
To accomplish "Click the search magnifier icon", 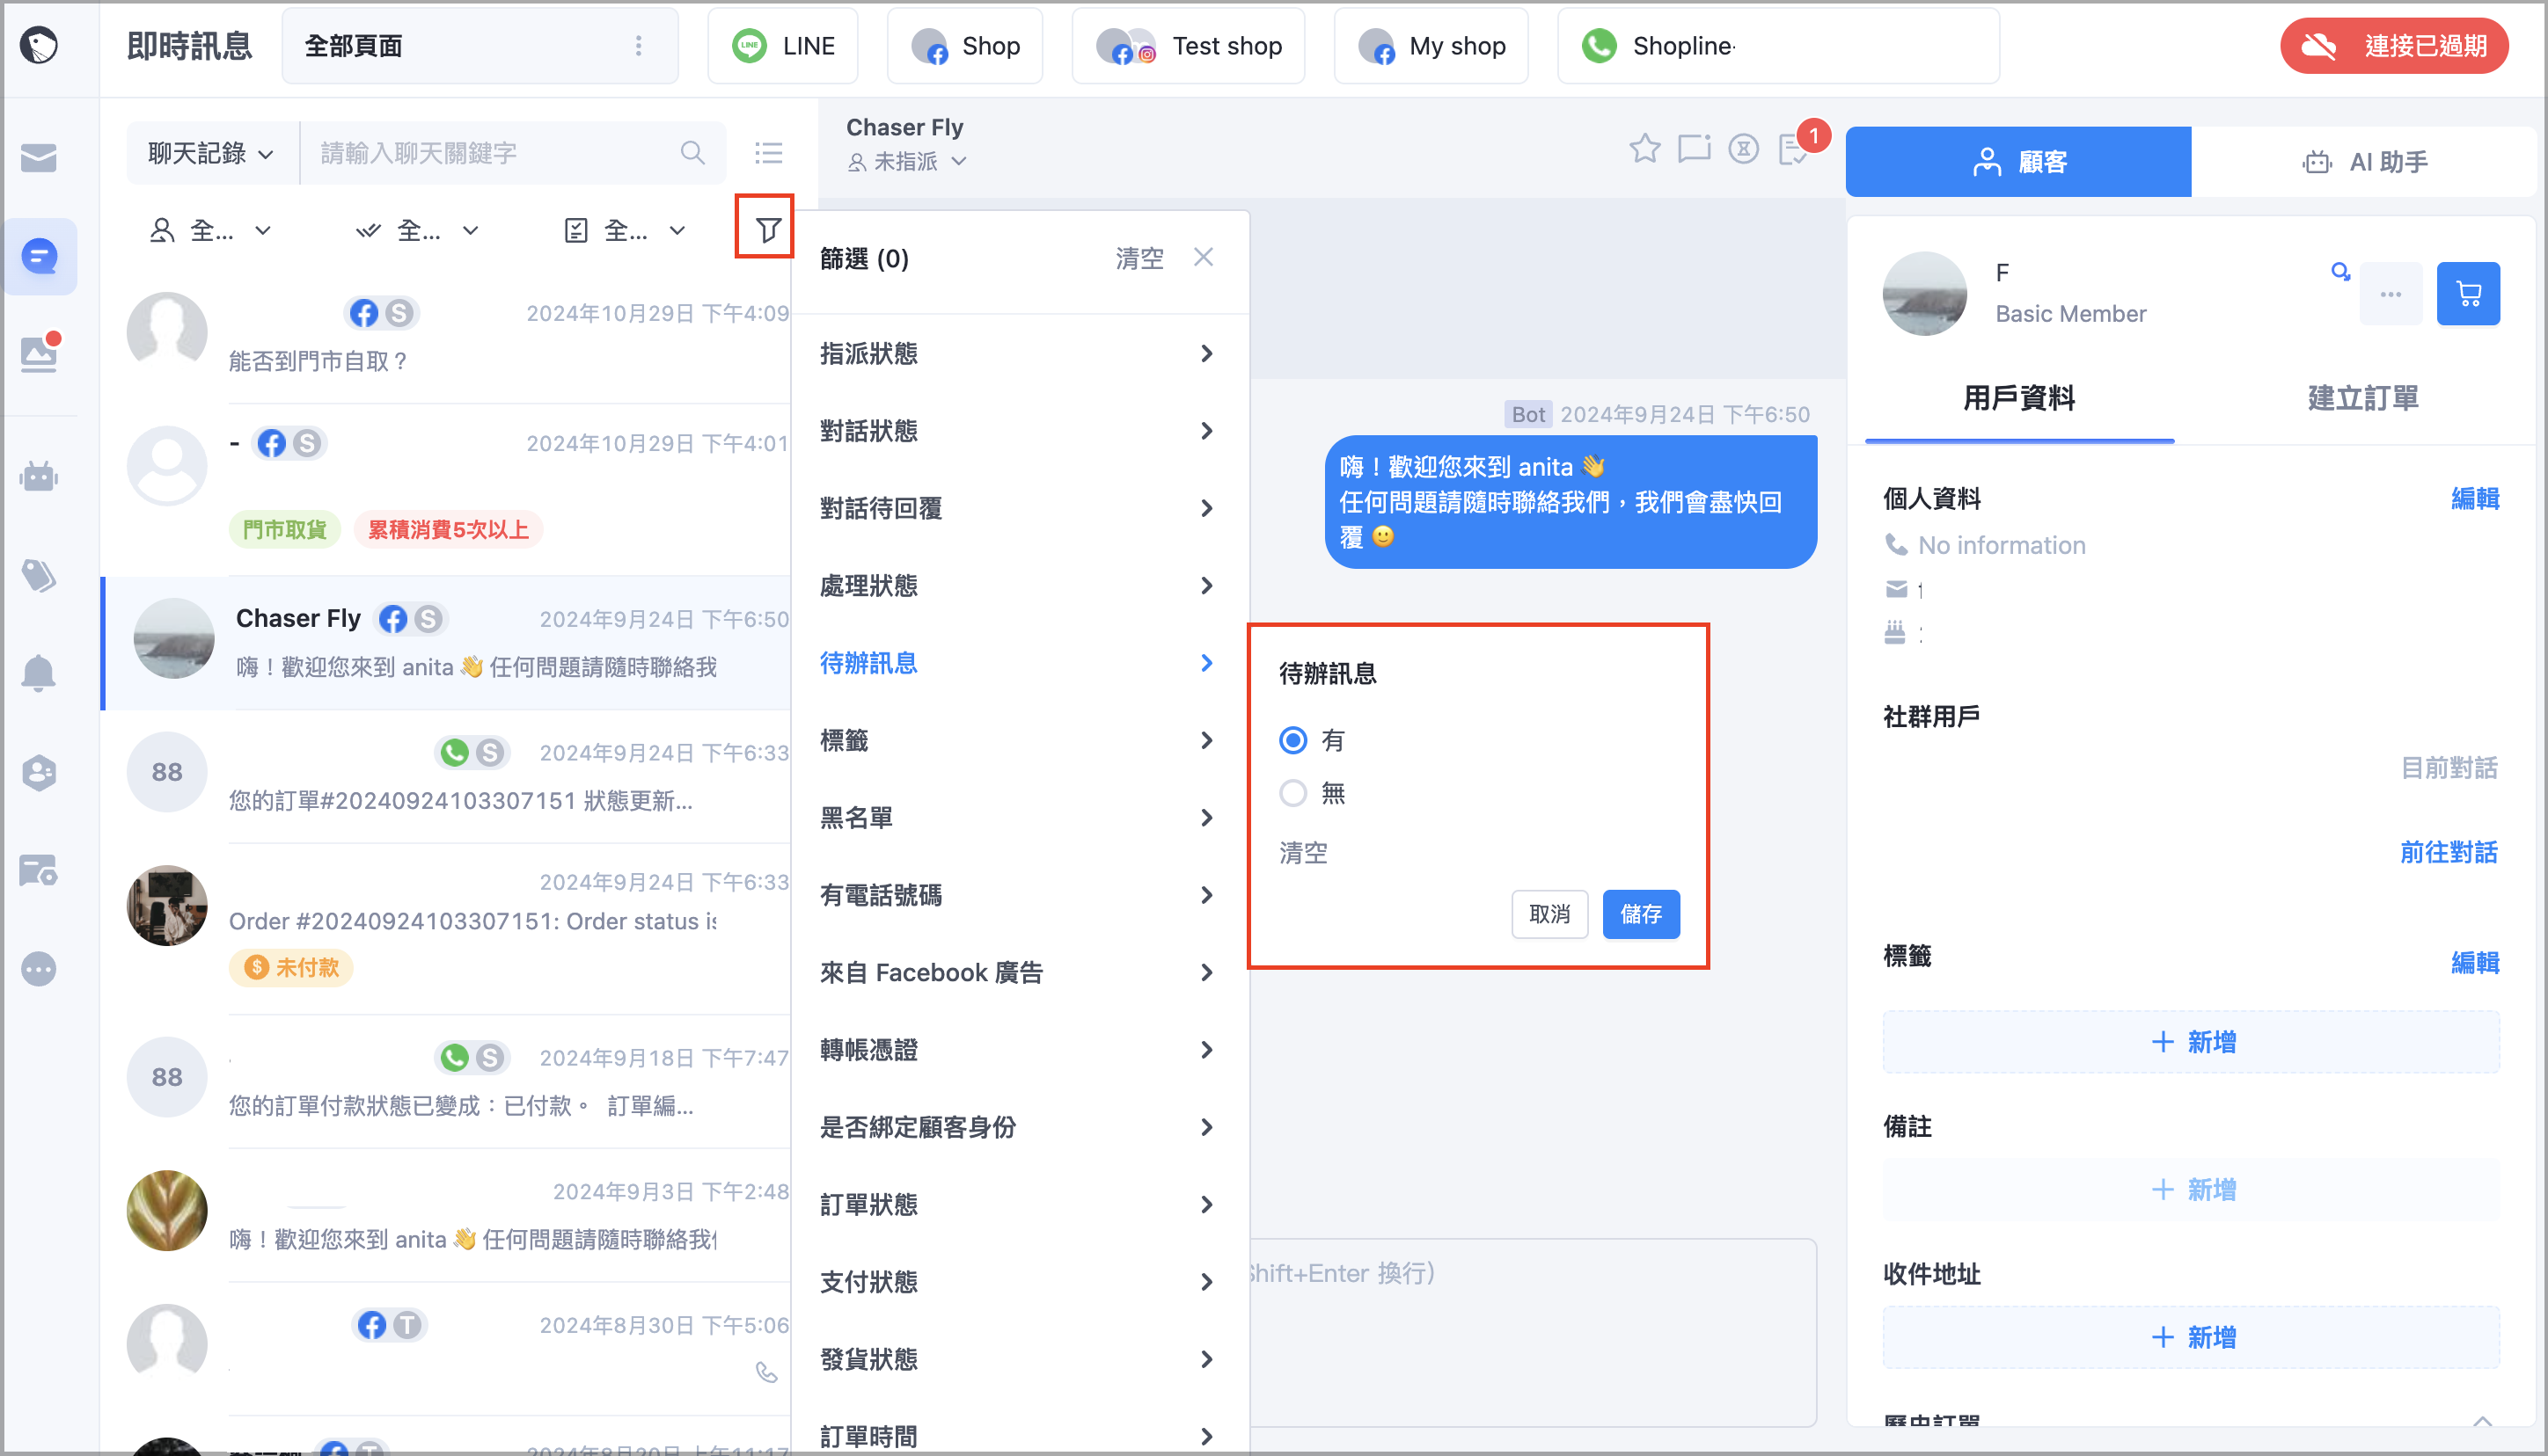I will (692, 153).
